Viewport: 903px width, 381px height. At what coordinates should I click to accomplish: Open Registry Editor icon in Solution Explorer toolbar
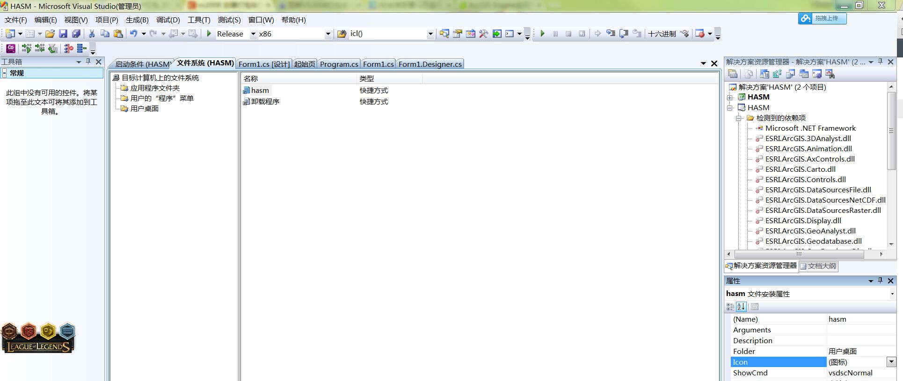pyautogui.click(x=778, y=74)
